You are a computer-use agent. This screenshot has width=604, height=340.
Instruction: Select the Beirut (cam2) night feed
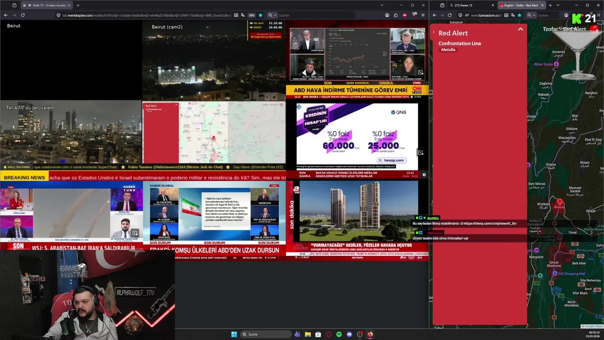pos(214,60)
